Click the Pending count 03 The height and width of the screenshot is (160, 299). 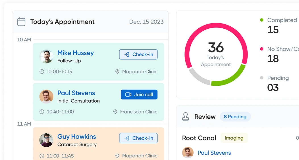pyautogui.click(x=273, y=88)
